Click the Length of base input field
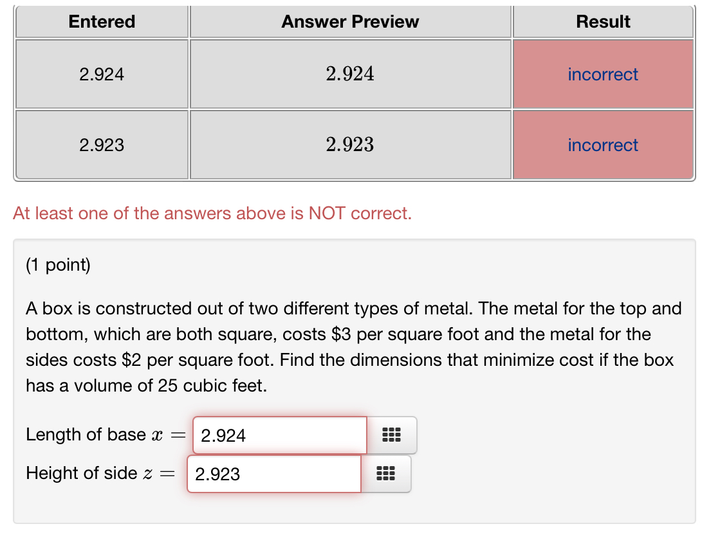The height and width of the screenshot is (542, 702). [x=279, y=435]
